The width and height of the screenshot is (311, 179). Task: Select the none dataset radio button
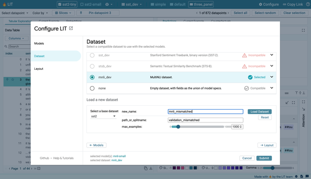(x=92, y=88)
